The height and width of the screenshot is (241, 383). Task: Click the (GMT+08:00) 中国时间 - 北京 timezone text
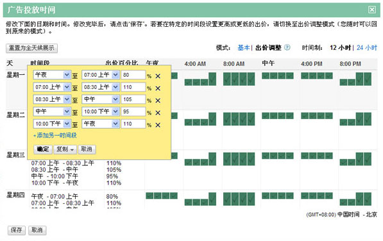341,214
